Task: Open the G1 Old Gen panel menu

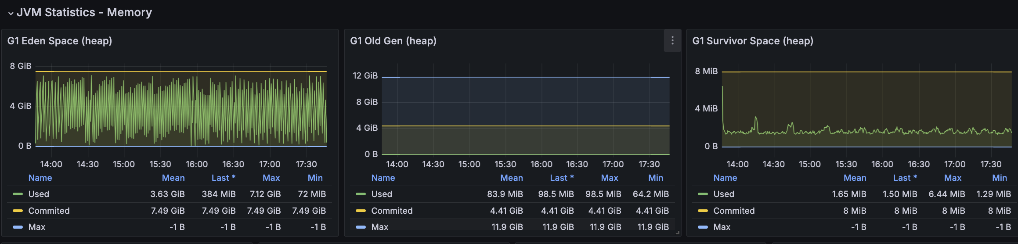Action: click(672, 41)
